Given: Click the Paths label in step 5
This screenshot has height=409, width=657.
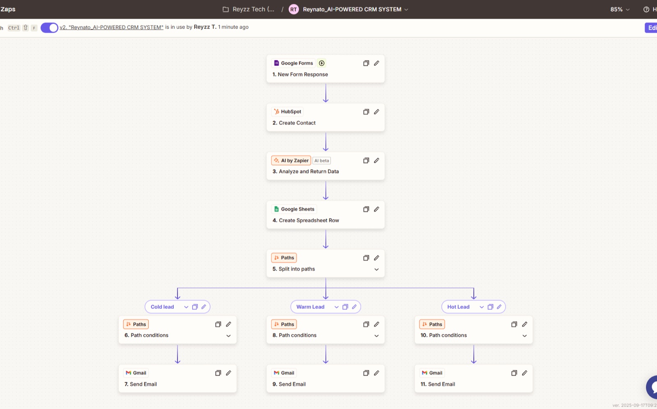Looking at the screenshot, I should coord(284,258).
